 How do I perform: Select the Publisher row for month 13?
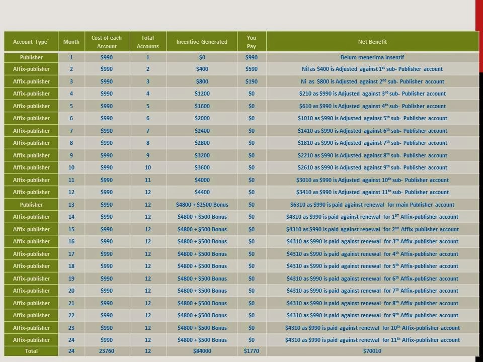coord(31,205)
